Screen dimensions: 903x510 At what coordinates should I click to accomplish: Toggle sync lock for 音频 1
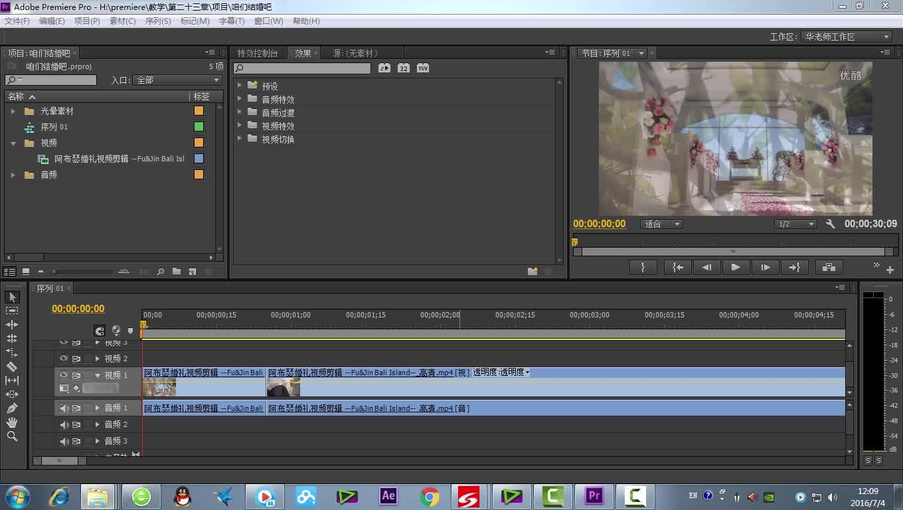[76, 408]
